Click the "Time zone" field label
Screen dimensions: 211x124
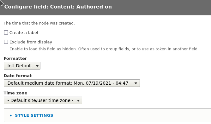coord(15,93)
